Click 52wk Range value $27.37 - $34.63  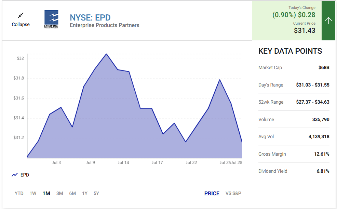click(x=312, y=102)
